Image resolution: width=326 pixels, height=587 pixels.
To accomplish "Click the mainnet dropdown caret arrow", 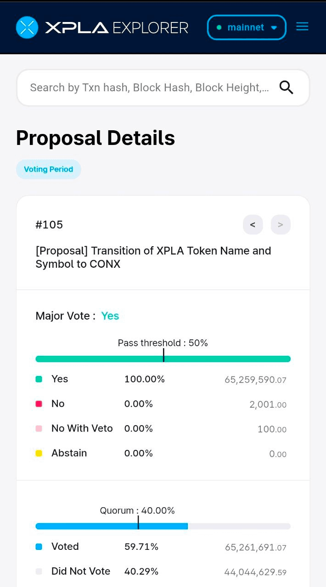I will pyautogui.click(x=274, y=28).
